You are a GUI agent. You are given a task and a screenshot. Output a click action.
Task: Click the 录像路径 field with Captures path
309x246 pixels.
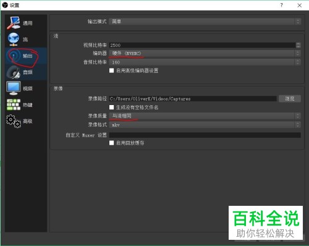point(193,99)
